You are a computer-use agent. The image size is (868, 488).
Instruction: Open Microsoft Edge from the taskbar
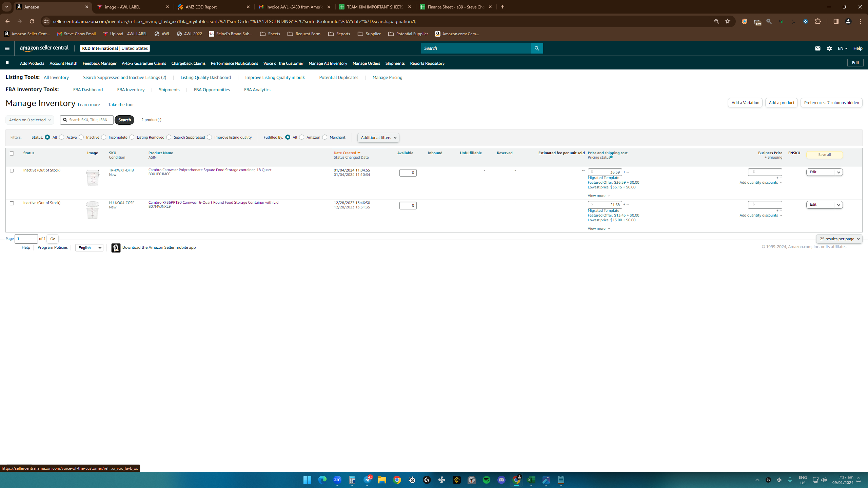click(x=322, y=480)
